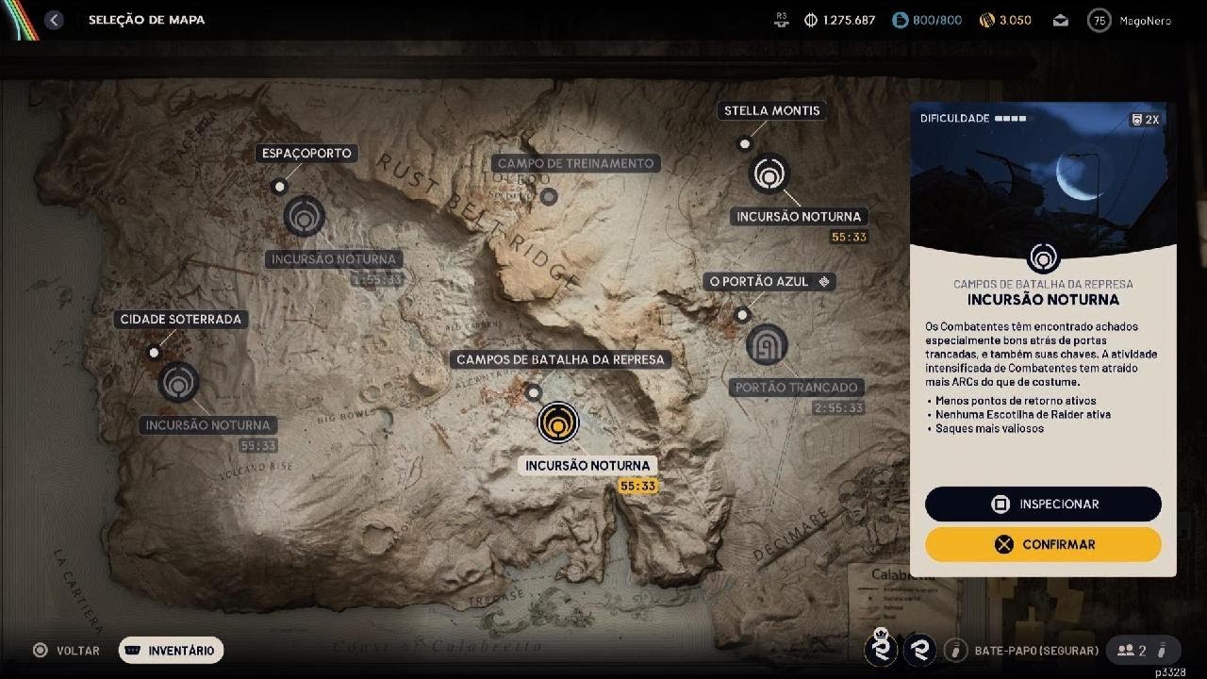
Task: Choose the Portão Trancado gate icon
Action: [x=767, y=344]
